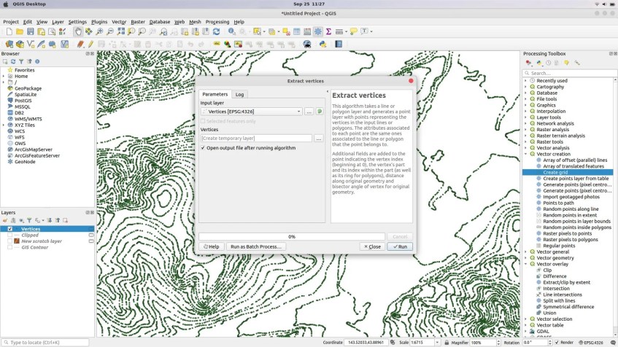
Task: Open the Python console icon
Action: point(323,44)
